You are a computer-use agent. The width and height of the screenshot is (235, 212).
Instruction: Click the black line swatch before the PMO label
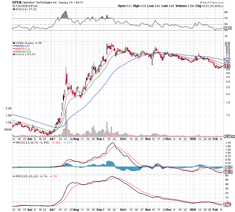[14, 176]
